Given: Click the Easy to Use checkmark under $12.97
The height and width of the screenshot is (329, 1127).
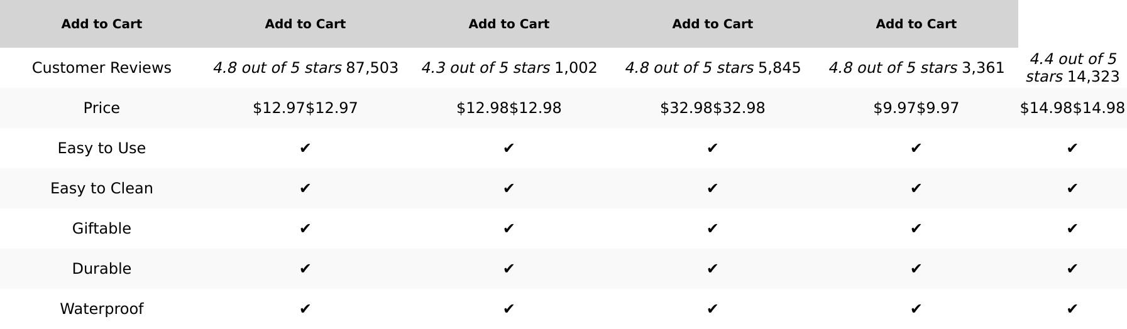Looking at the screenshot, I should pos(305,148).
